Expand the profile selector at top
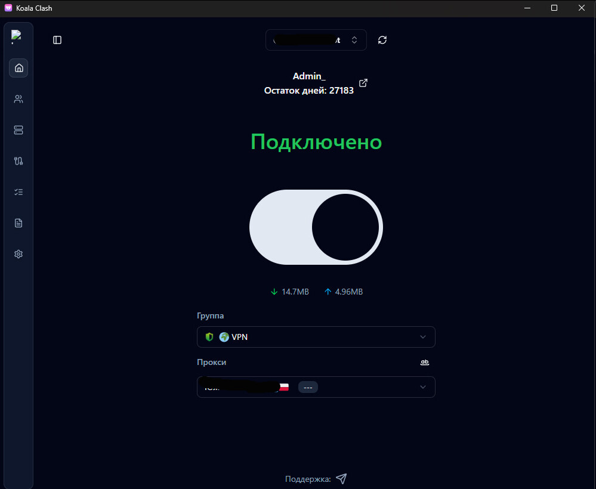Viewport: 596px width, 489px height. pyautogui.click(x=316, y=40)
